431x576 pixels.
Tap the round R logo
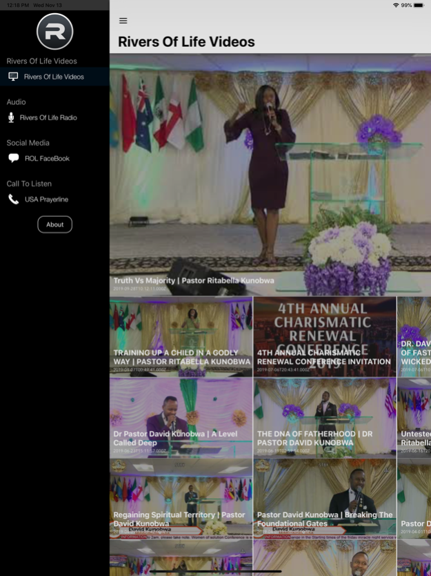click(x=54, y=31)
